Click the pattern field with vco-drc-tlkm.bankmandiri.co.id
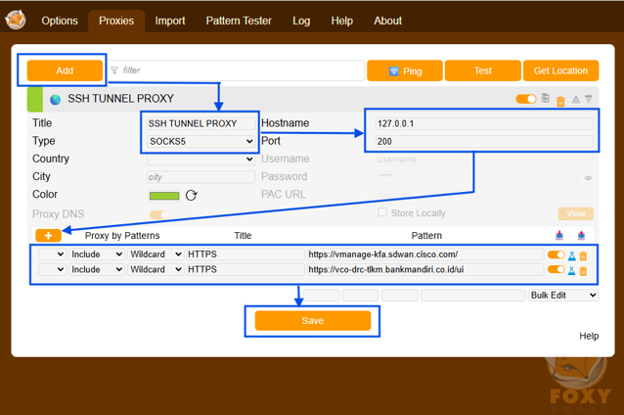This screenshot has width=624, height=415. click(x=425, y=269)
